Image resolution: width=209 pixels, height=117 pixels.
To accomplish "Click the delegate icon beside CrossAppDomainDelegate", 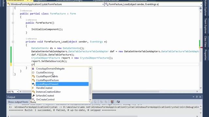I will 33,69.
